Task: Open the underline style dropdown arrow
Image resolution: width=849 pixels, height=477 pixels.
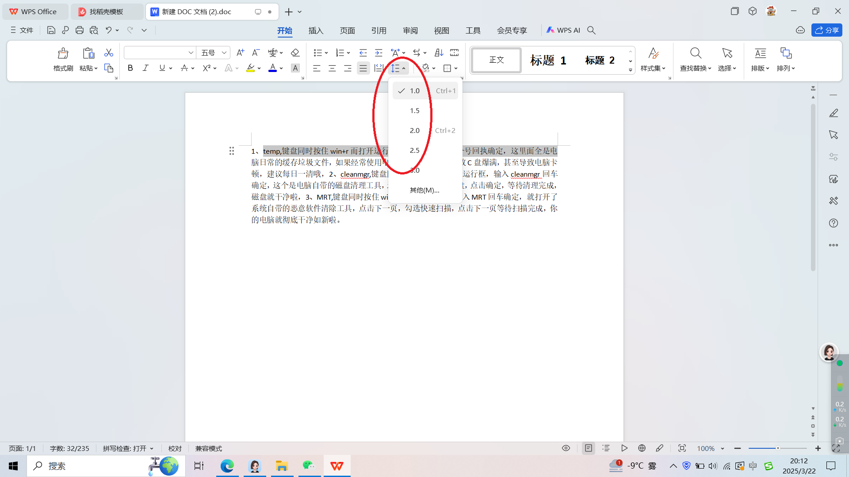Action: 170,68
